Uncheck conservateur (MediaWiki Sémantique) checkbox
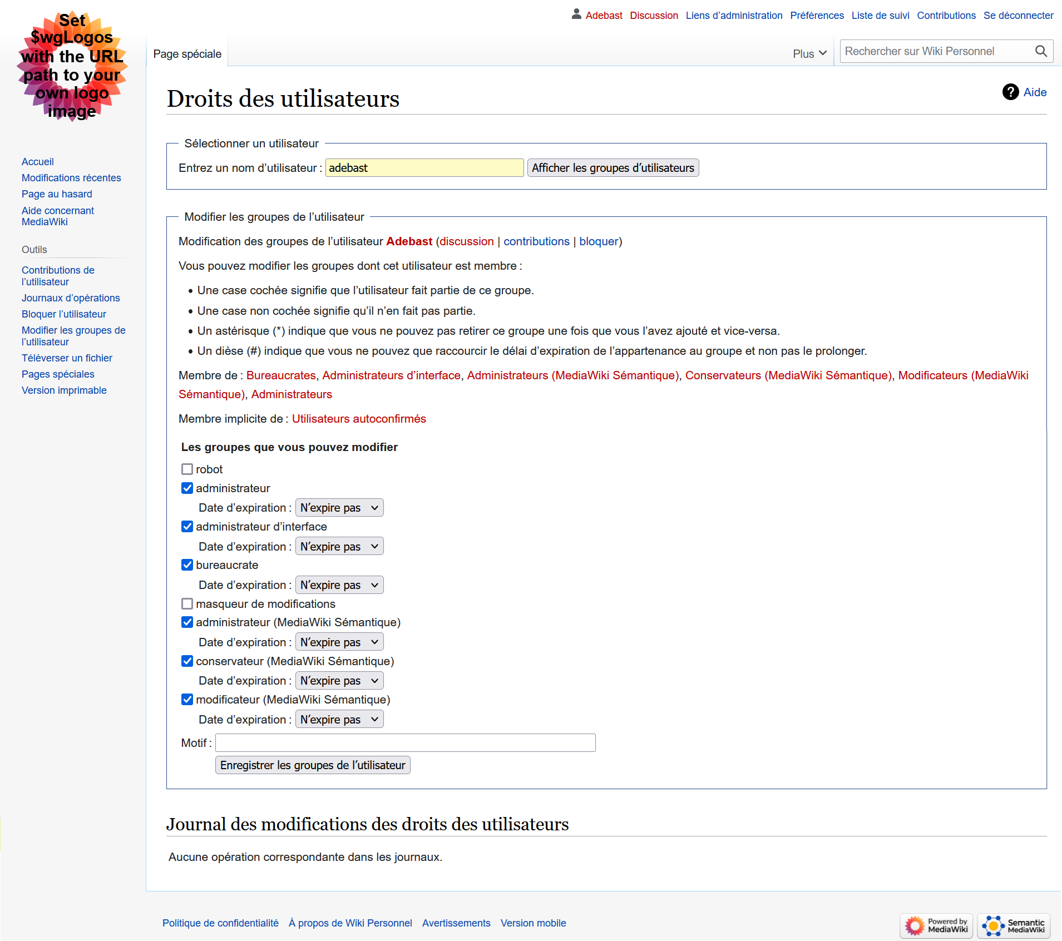 point(187,661)
